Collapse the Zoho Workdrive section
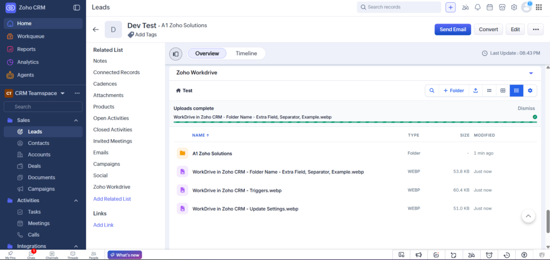550x260 pixels. pos(531,73)
